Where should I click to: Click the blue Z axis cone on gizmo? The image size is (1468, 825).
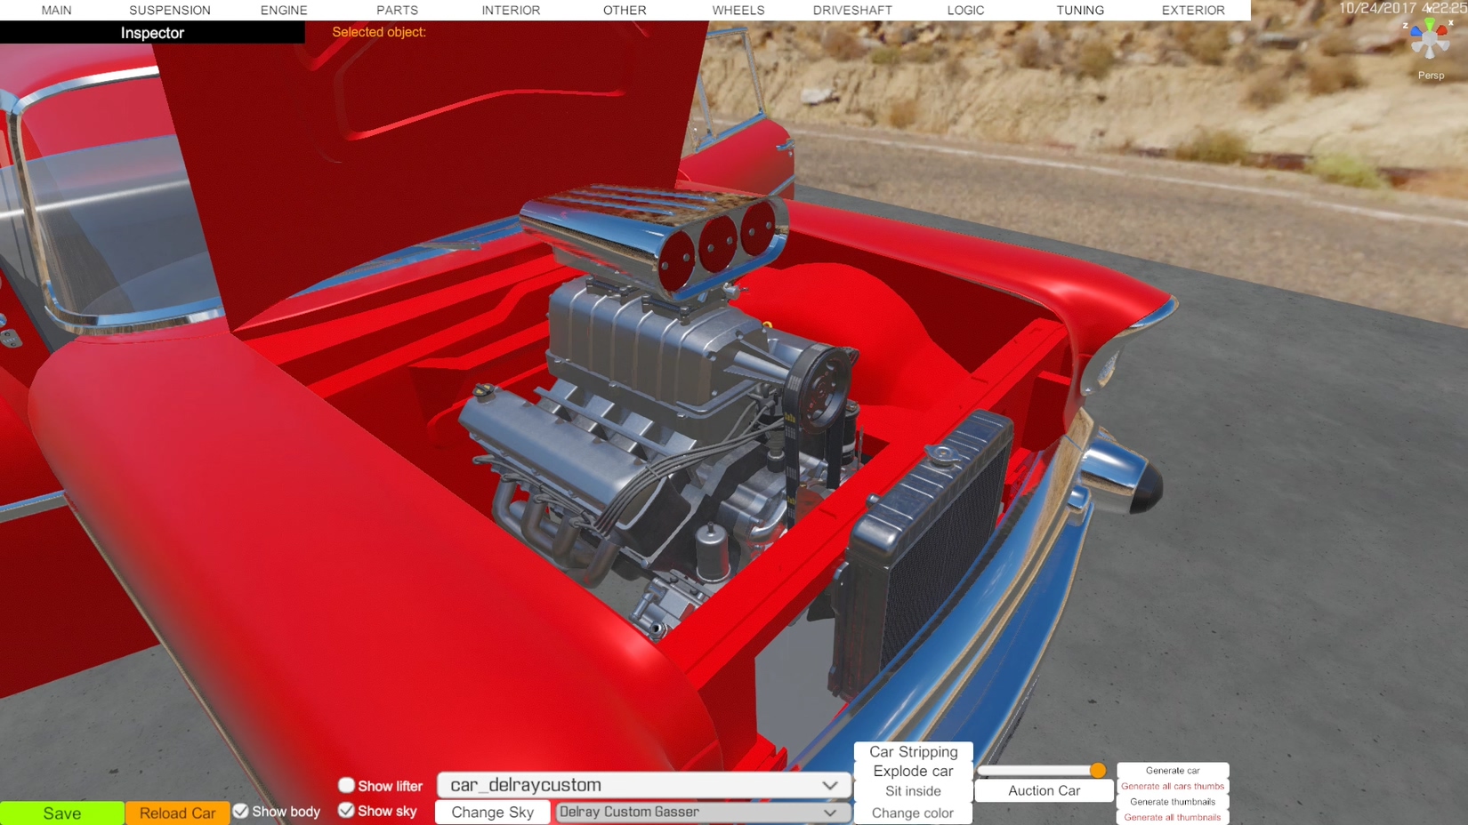pyautogui.click(x=1415, y=31)
